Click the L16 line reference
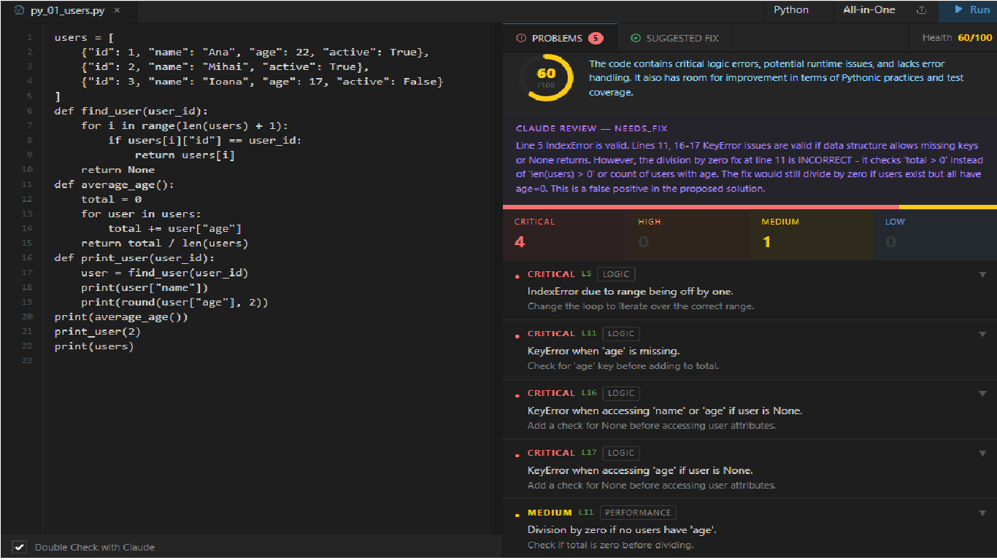The width and height of the screenshot is (997, 560). pyautogui.click(x=589, y=393)
